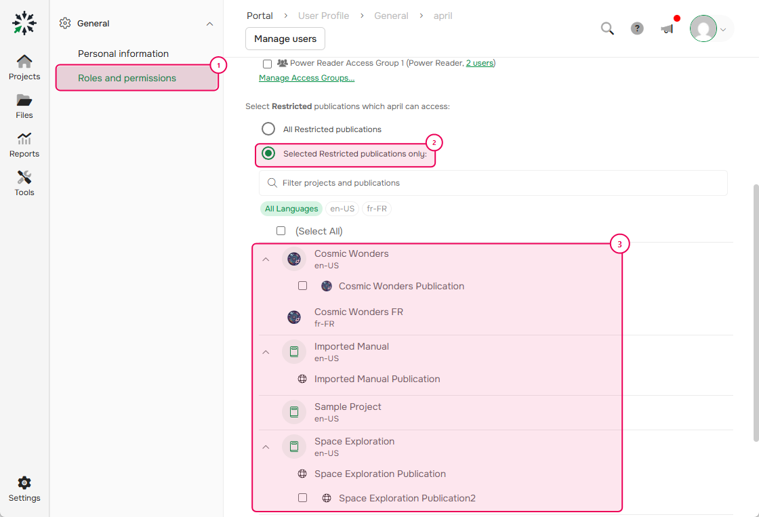
Task: Open the user account dropdown arrow
Action: click(x=723, y=30)
